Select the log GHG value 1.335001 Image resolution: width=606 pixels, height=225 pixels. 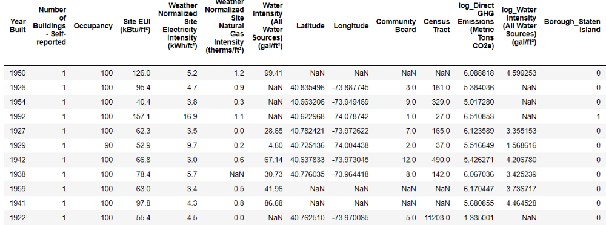coord(479,218)
